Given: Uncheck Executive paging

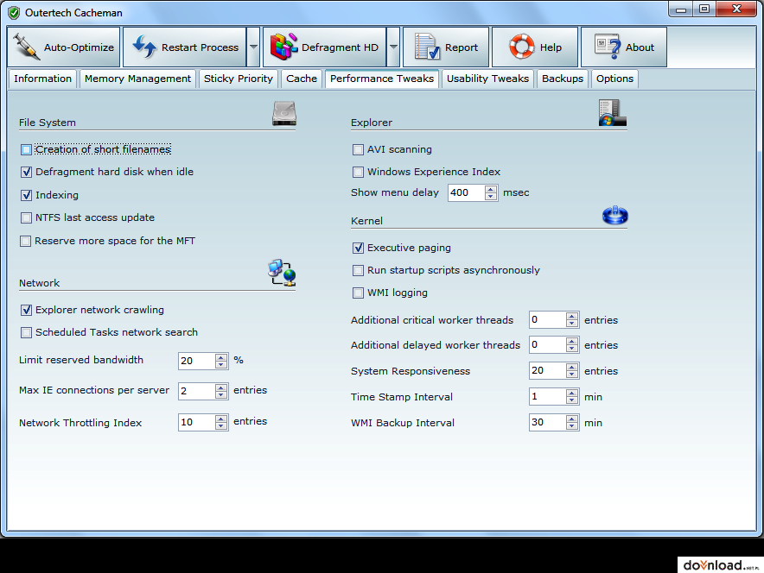Looking at the screenshot, I should 358,248.
